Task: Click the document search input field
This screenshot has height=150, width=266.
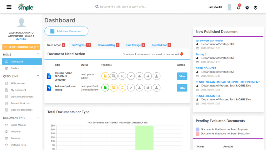Action: [x=141, y=6]
